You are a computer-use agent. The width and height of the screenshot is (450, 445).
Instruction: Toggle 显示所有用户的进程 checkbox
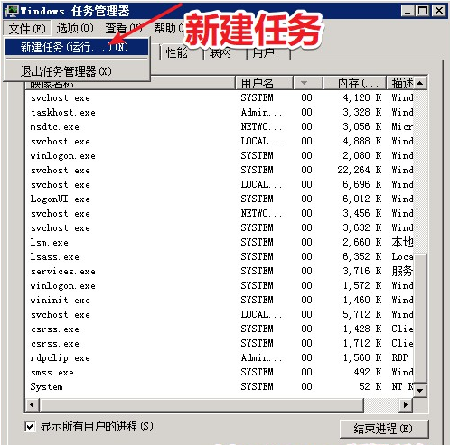pos(30,426)
